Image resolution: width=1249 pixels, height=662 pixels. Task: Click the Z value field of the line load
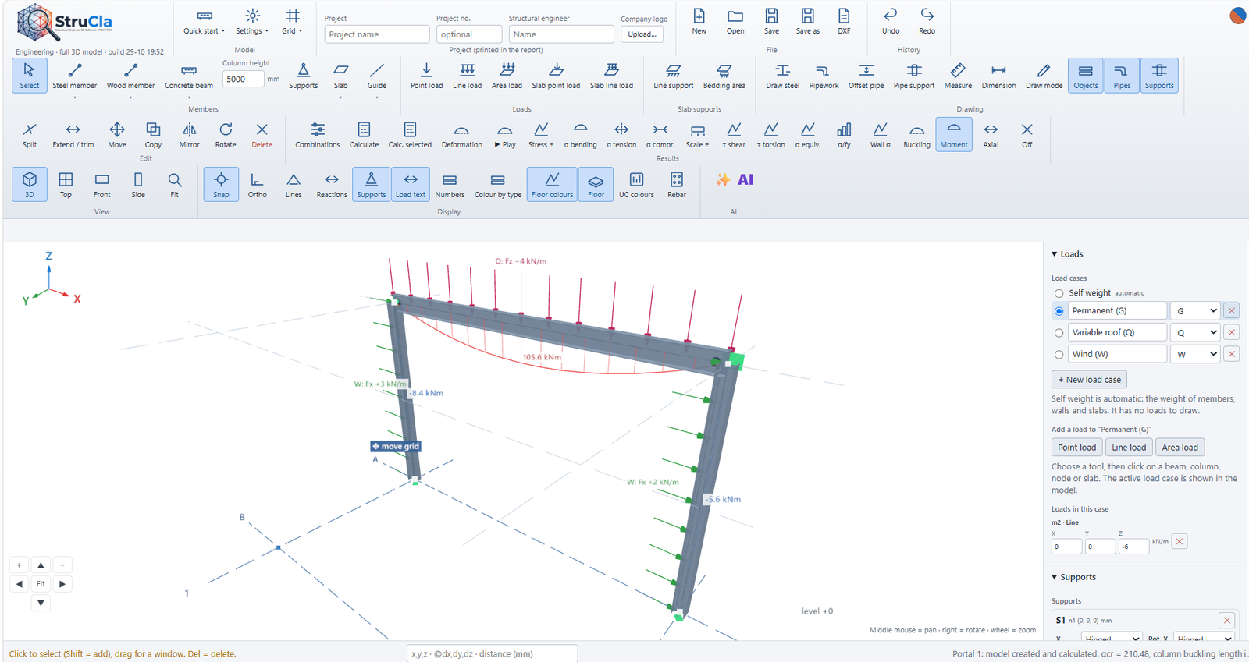click(1133, 547)
